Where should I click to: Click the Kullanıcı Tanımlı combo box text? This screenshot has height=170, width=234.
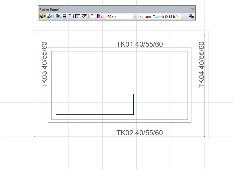[160, 17]
